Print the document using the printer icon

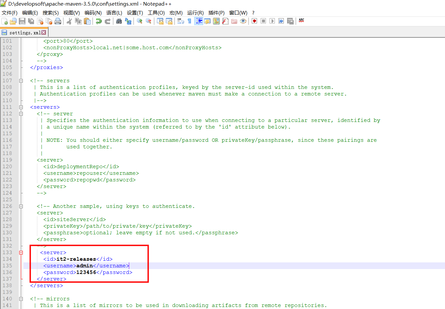coord(58,21)
